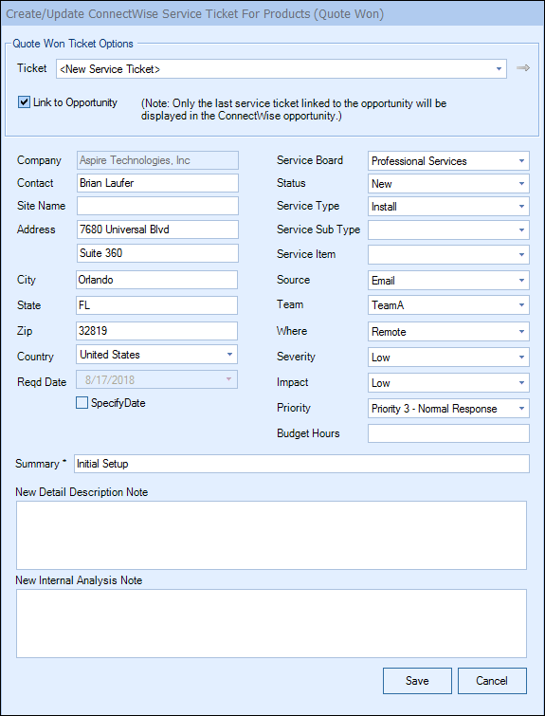Enable the SpecifyDate checkbox
The image size is (545, 716).
pyautogui.click(x=82, y=403)
